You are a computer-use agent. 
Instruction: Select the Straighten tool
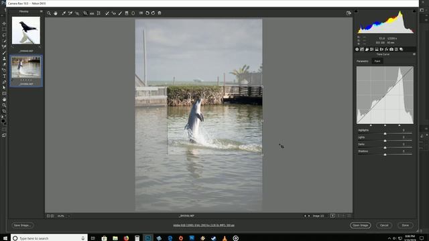(92, 13)
